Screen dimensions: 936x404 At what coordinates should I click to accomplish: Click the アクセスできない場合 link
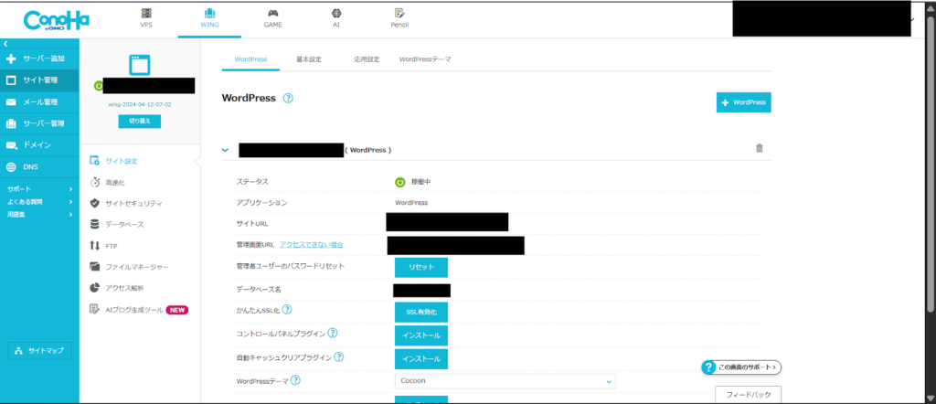pyautogui.click(x=311, y=245)
